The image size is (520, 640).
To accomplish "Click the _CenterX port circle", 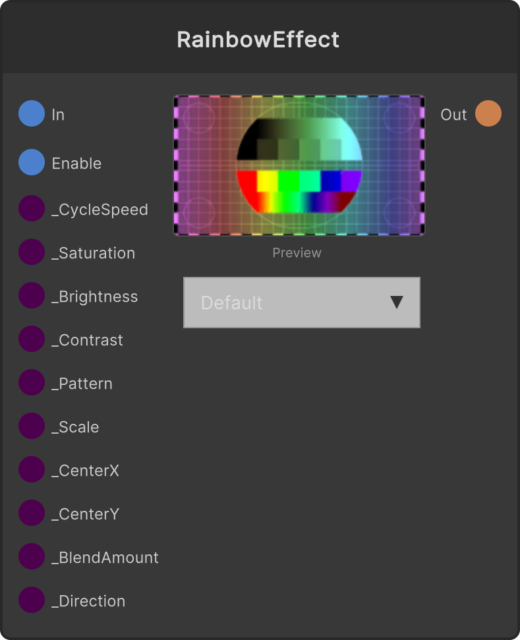I will [x=32, y=469].
